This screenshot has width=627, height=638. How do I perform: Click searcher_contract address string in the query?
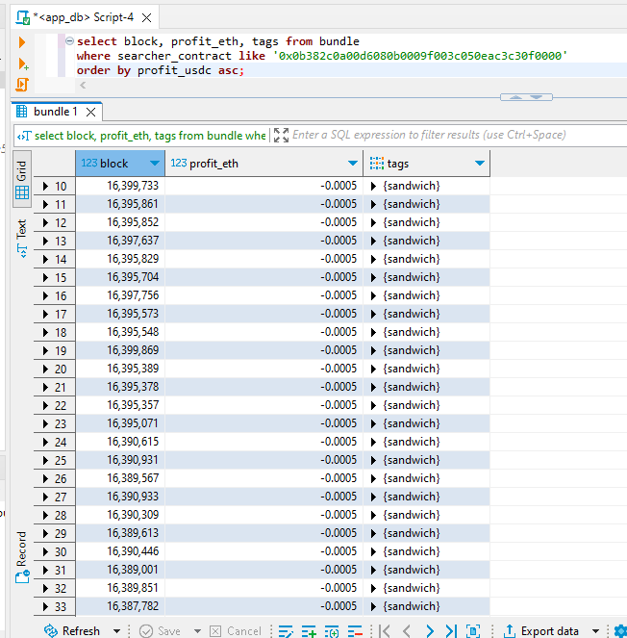pos(420,56)
